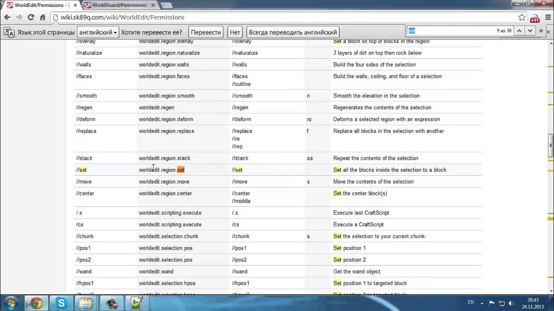Click the //middle alias text
Image resolution: width=554 pixels, height=311 pixels.
pos(241,201)
